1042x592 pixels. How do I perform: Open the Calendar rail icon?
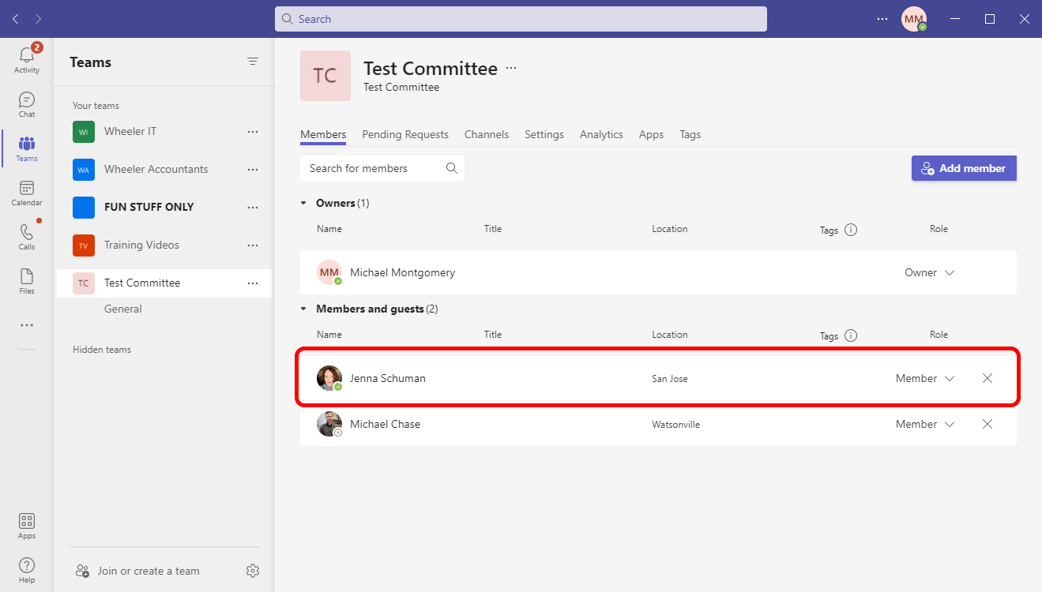point(27,193)
